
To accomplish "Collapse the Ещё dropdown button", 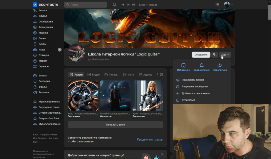I will pyautogui.click(x=225, y=55).
